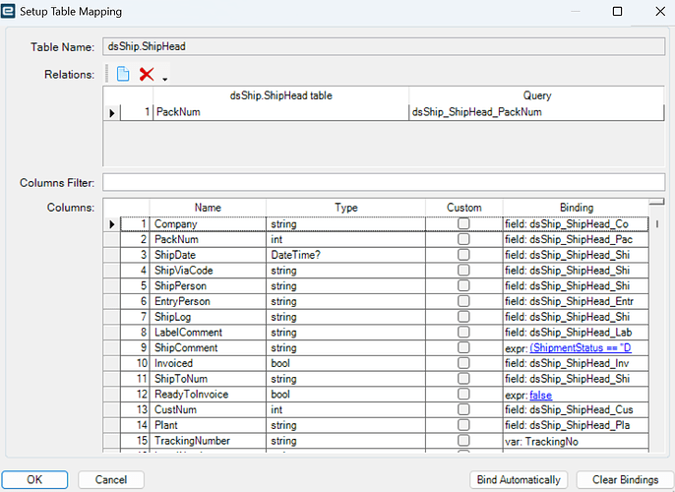The width and height of the screenshot is (675, 492).
Task: Toggle Custom checkbox for TrackingNumber row
Action: pos(463,441)
